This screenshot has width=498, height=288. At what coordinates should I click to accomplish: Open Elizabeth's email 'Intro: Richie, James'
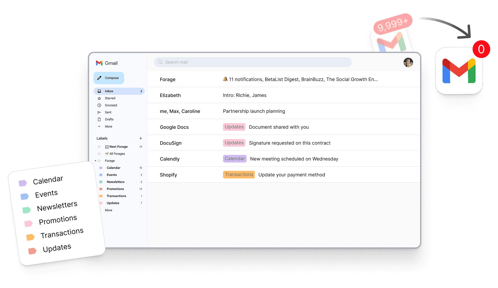pos(284,95)
